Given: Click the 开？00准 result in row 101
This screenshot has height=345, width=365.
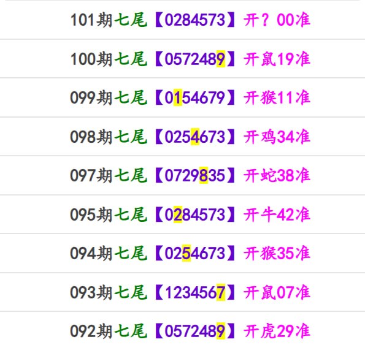Looking at the screenshot, I should pos(277,20).
